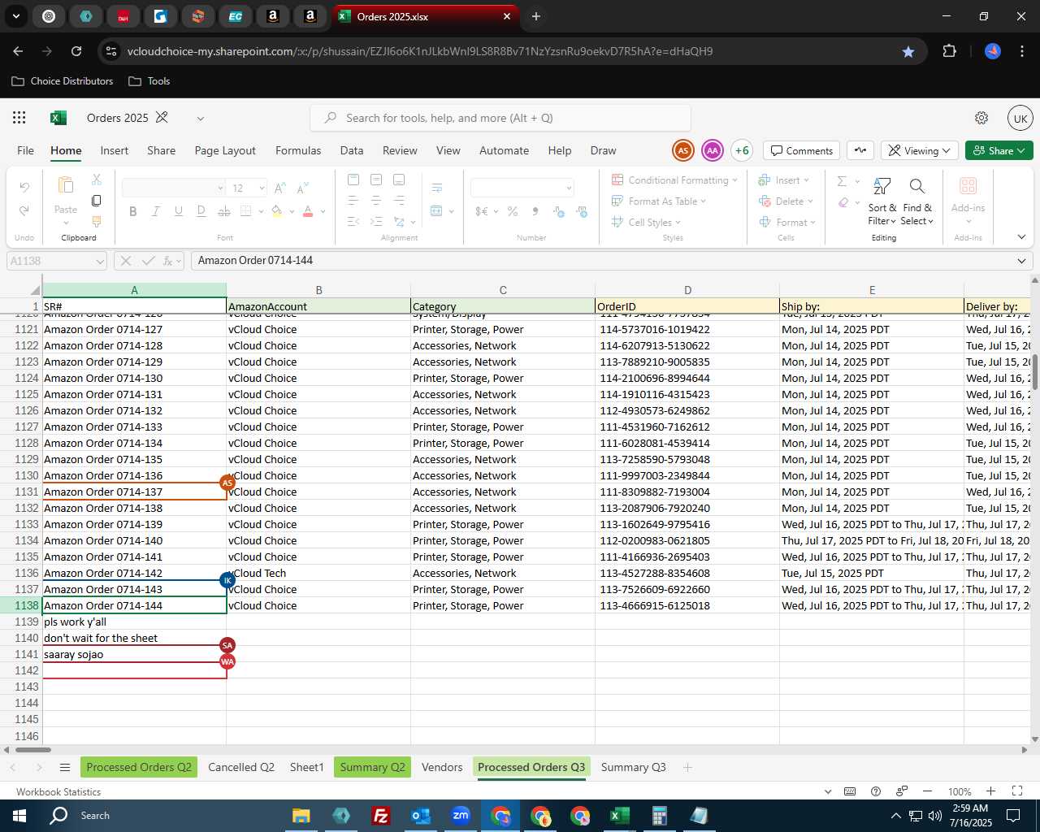Viewport: 1040px width, 832px height.
Task: Bookmark this page with the star icon
Action: point(908,51)
